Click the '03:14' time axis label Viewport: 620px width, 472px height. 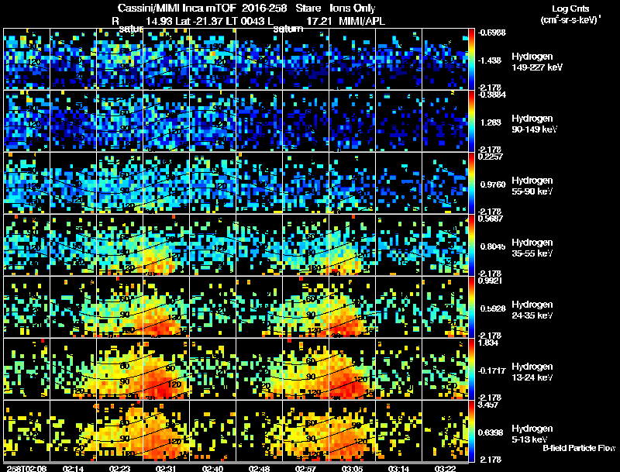tap(398, 468)
